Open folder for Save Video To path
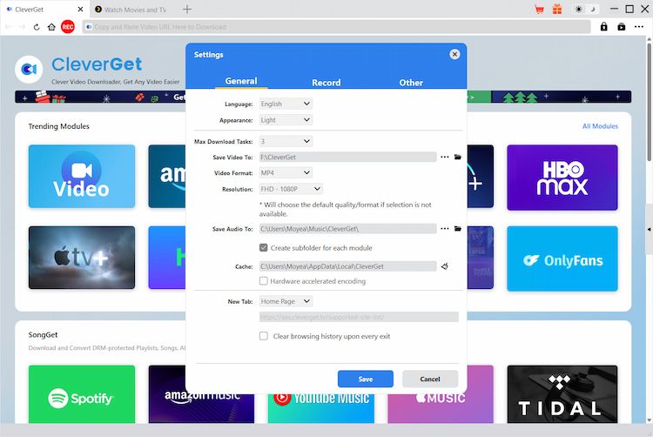This screenshot has width=653, height=437. point(458,158)
